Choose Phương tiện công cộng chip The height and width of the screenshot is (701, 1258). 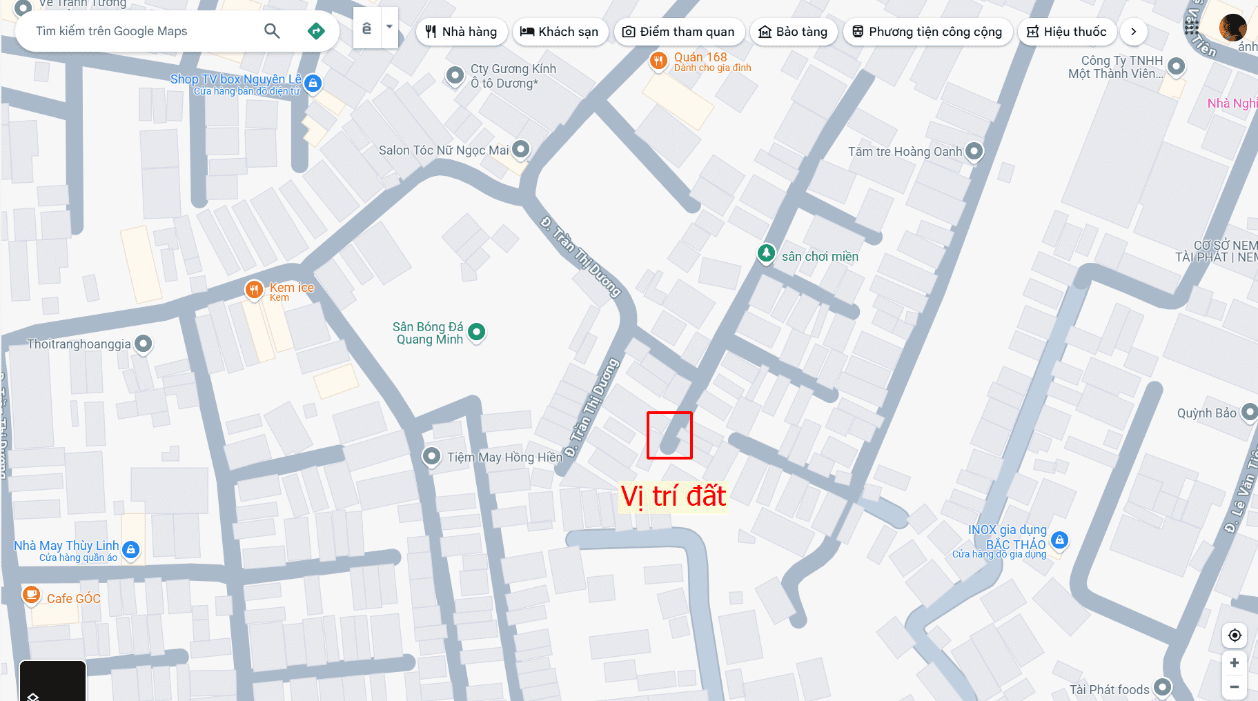(927, 32)
